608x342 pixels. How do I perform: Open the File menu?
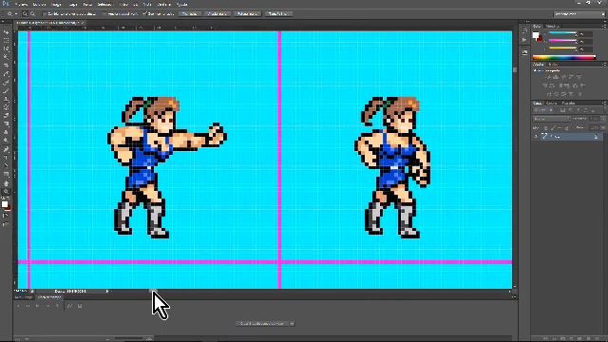[x=22, y=4]
